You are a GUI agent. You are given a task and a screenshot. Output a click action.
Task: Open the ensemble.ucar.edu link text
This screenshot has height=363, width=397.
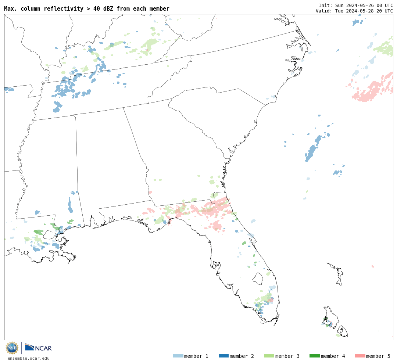coord(29,358)
